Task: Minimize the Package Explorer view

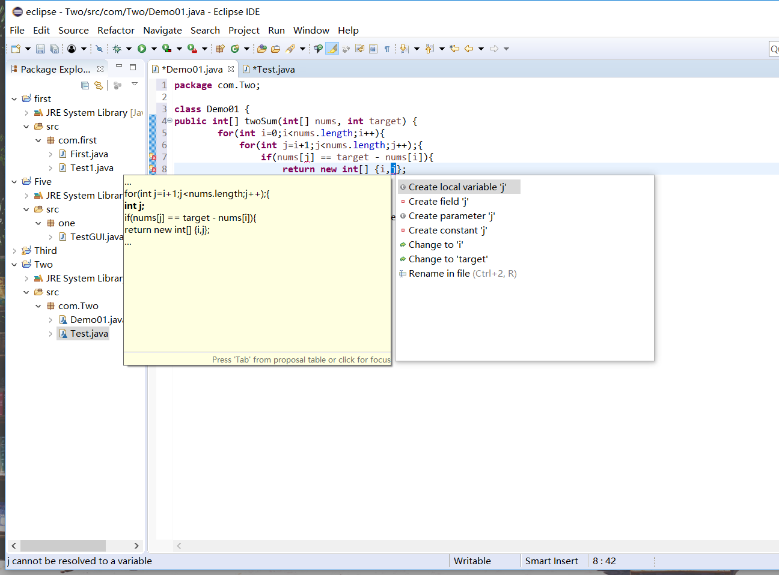Action: 119,66
